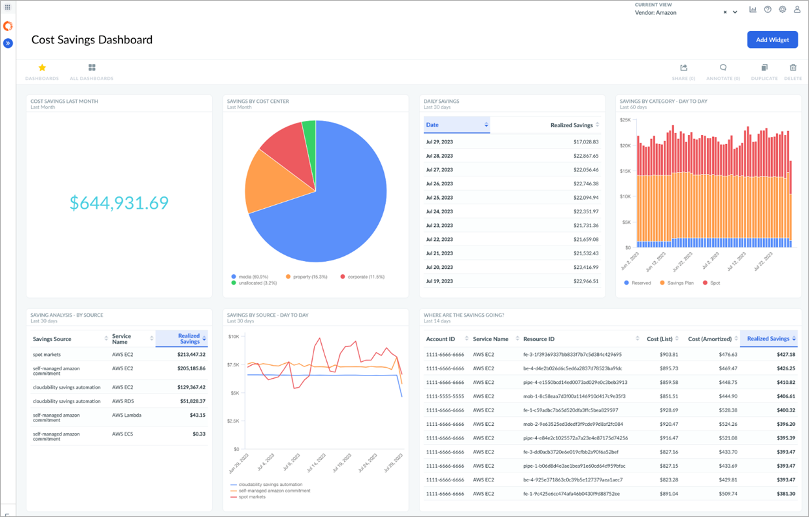Click the Annotate speech-bubble icon

722,67
